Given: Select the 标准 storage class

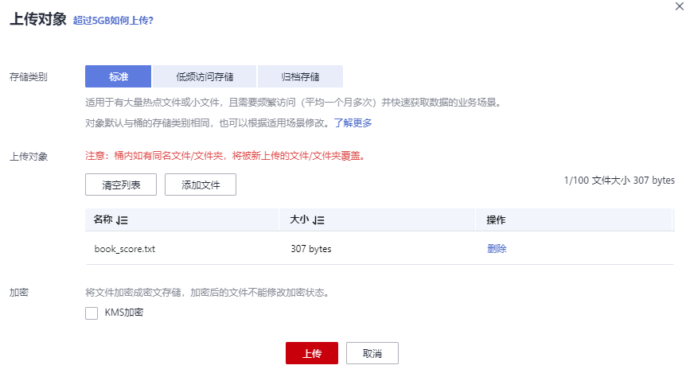Looking at the screenshot, I should (x=119, y=77).
